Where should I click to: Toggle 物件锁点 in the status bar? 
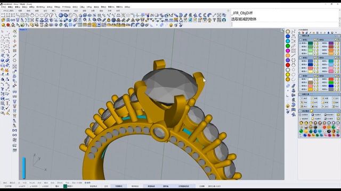point(135,186)
